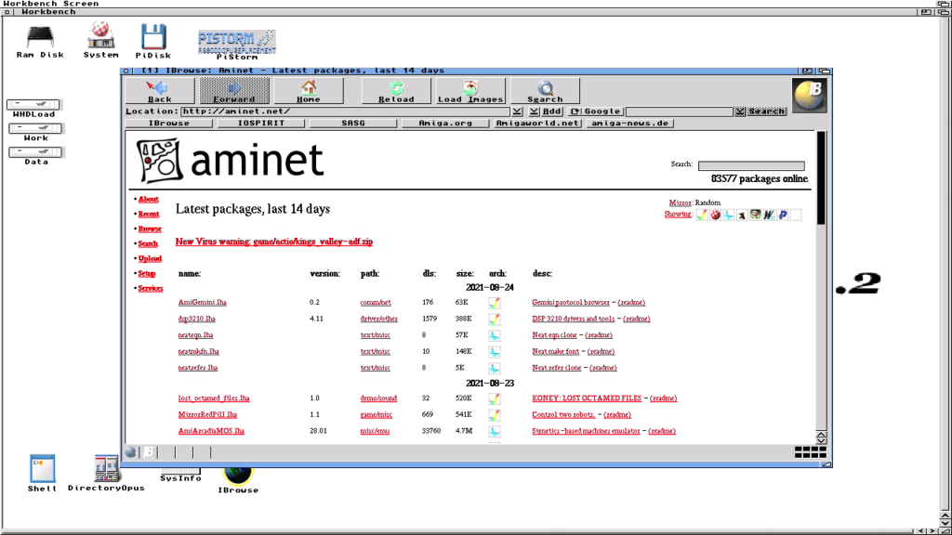The height and width of the screenshot is (535, 952).
Task: Click the comm/net path link
Action: [376, 302]
